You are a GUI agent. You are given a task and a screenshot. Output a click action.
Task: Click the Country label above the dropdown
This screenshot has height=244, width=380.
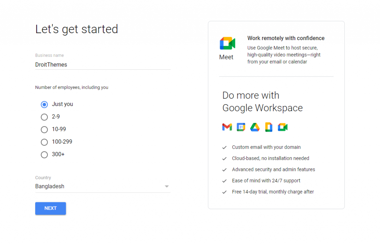click(x=43, y=178)
